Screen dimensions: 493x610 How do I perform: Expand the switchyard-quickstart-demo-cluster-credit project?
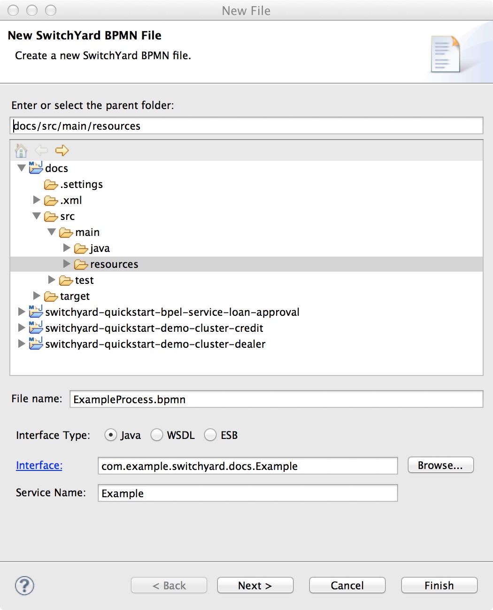click(x=22, y=328)
